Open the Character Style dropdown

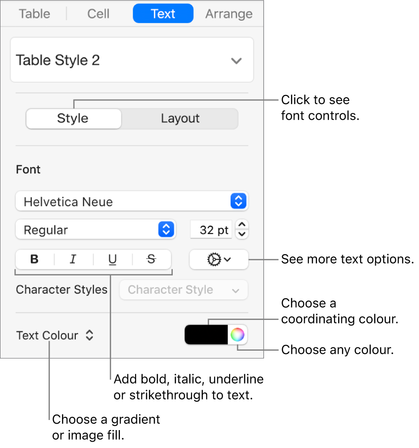coord(184,290)
